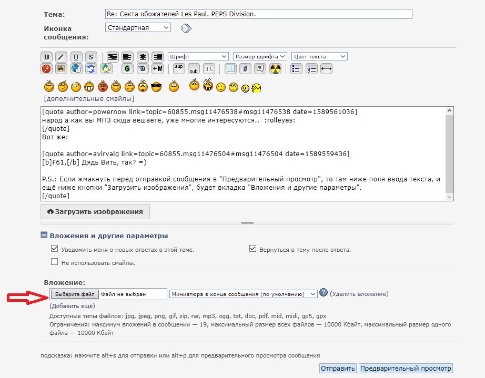Toggle notify me of new replies checkbox
The height and width of the screenshot is (378, 485).
click(54, 249)
